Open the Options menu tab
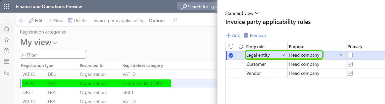The width and height of the screenshot is (385, 104). click(157, 21)
